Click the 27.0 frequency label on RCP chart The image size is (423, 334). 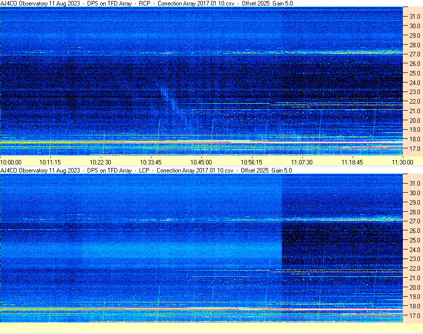pyautogui.click(x=415, y=54)
